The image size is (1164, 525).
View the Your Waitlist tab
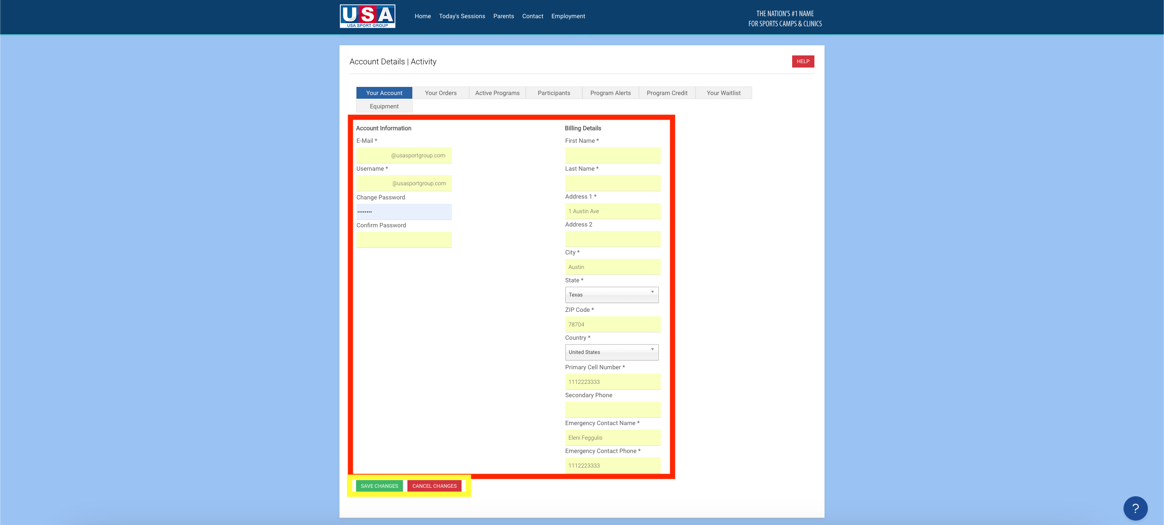(723, 93)
